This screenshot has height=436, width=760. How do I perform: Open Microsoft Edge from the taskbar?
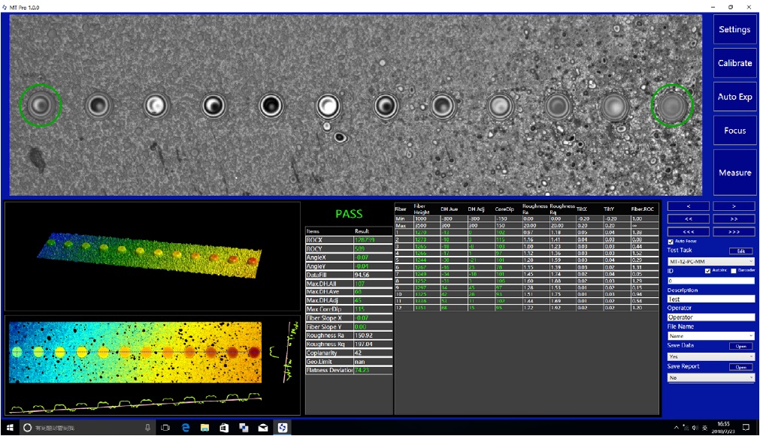click(x=185, y=428)
